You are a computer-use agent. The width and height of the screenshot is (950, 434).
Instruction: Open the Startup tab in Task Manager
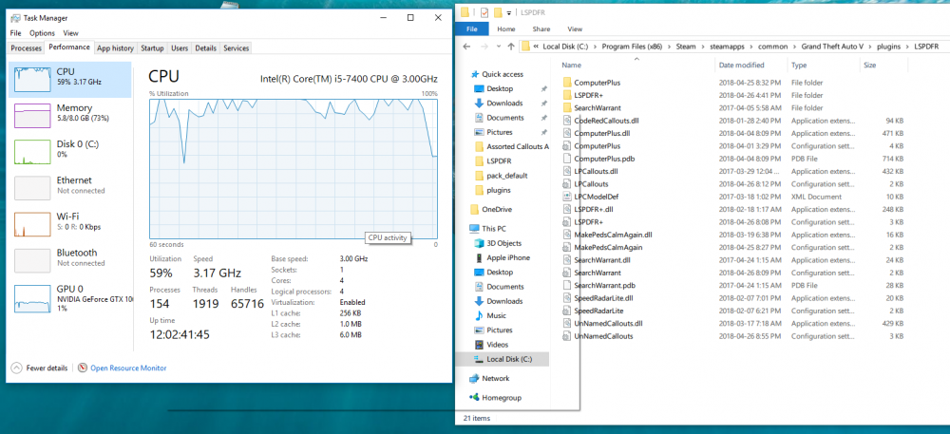point(152,48)
